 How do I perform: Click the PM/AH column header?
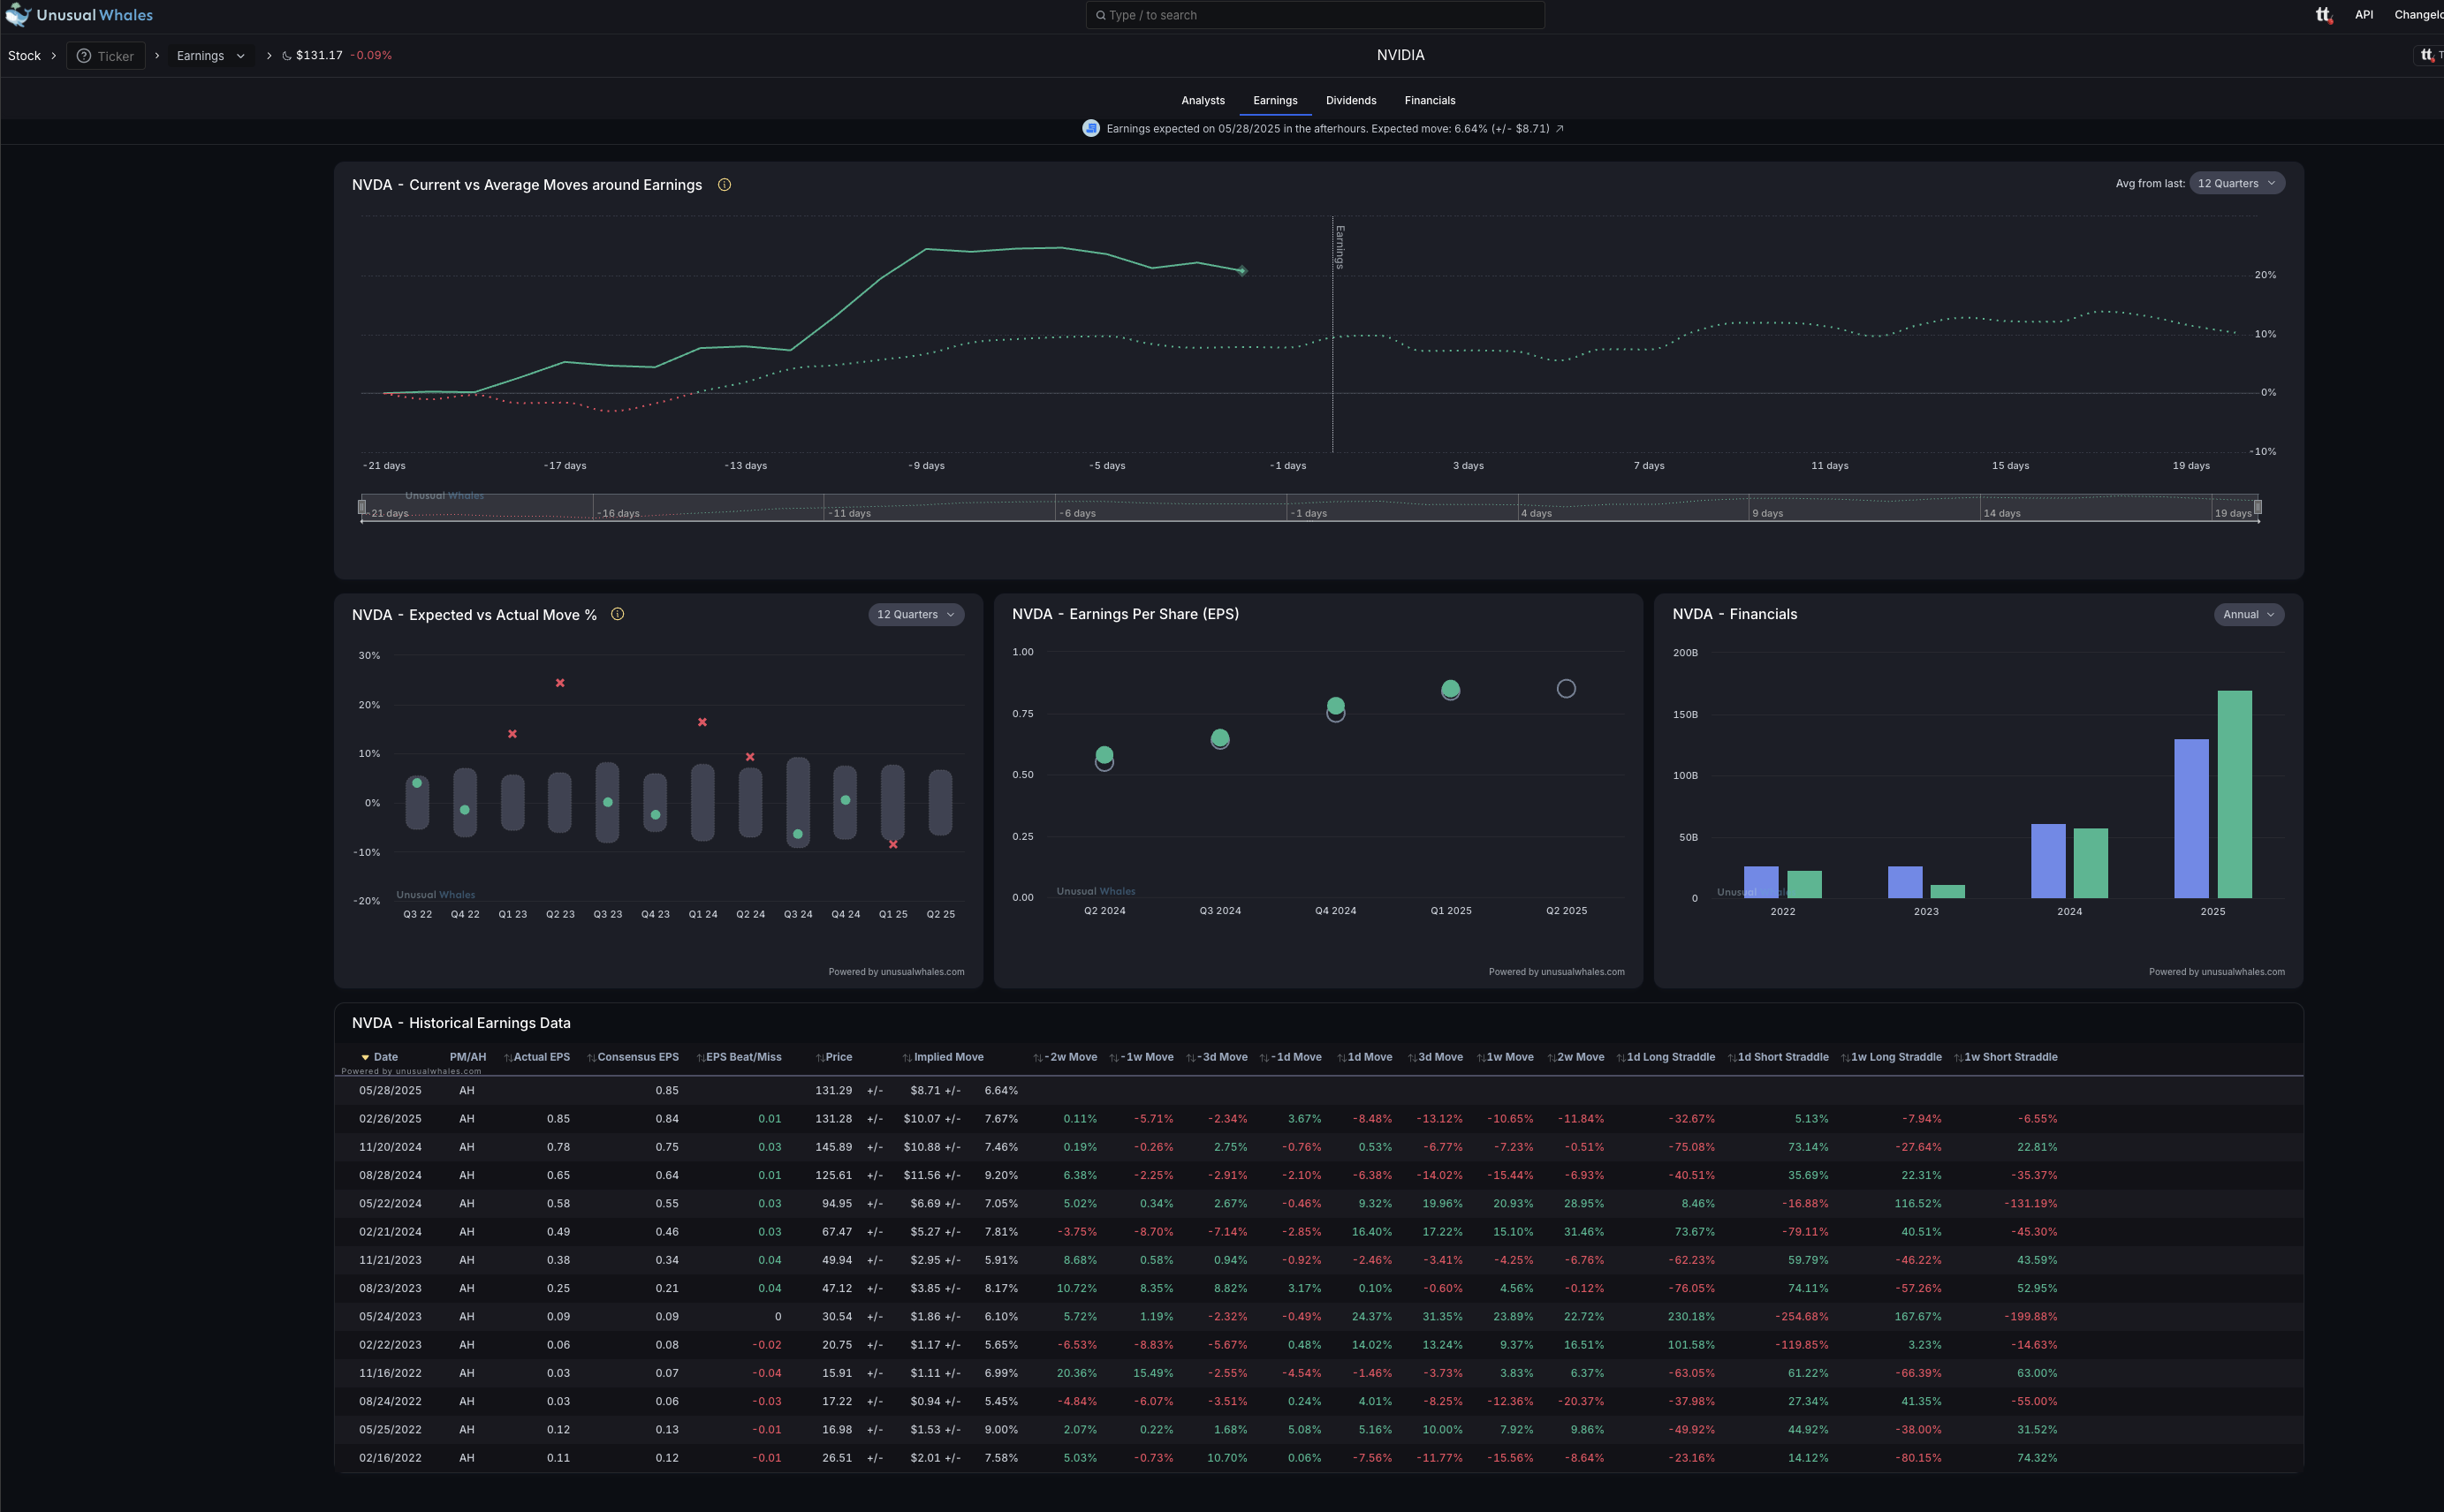(467, 1057)
